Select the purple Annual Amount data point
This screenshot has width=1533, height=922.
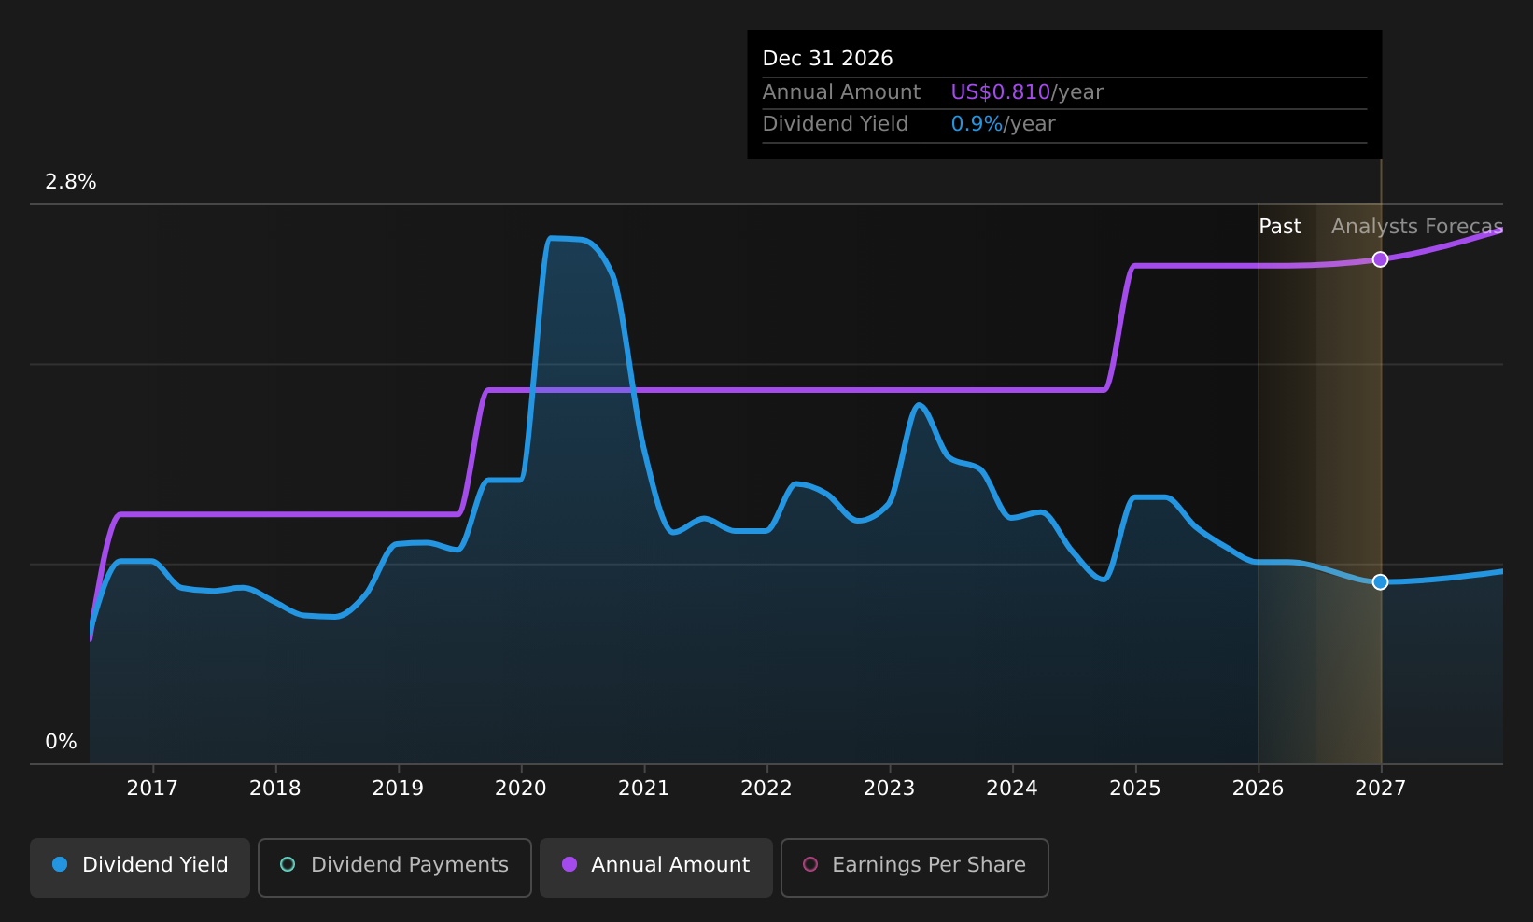(1380, 259)
